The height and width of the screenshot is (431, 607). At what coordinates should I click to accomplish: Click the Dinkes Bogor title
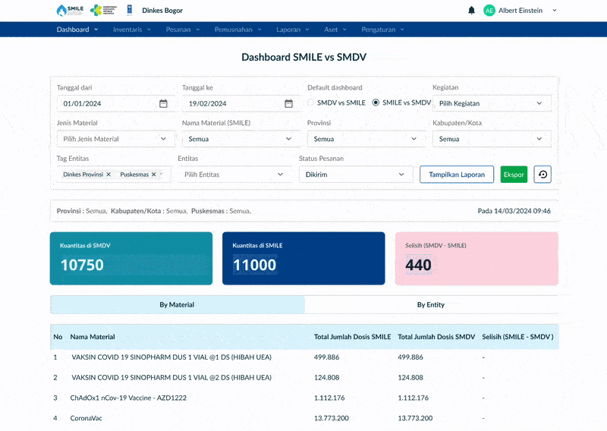coord(162,11)
